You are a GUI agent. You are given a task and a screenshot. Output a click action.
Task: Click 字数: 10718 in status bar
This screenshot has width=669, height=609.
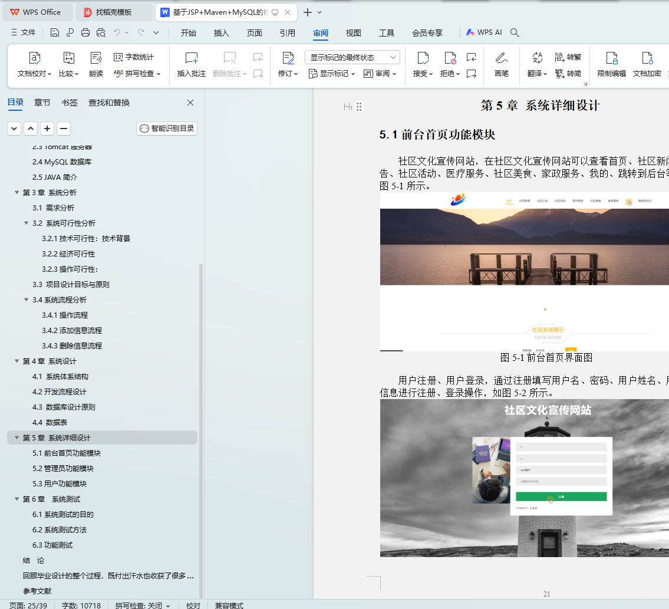(81, 605)
